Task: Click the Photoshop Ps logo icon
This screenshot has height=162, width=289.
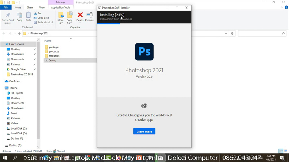Action: coord(144,52)
